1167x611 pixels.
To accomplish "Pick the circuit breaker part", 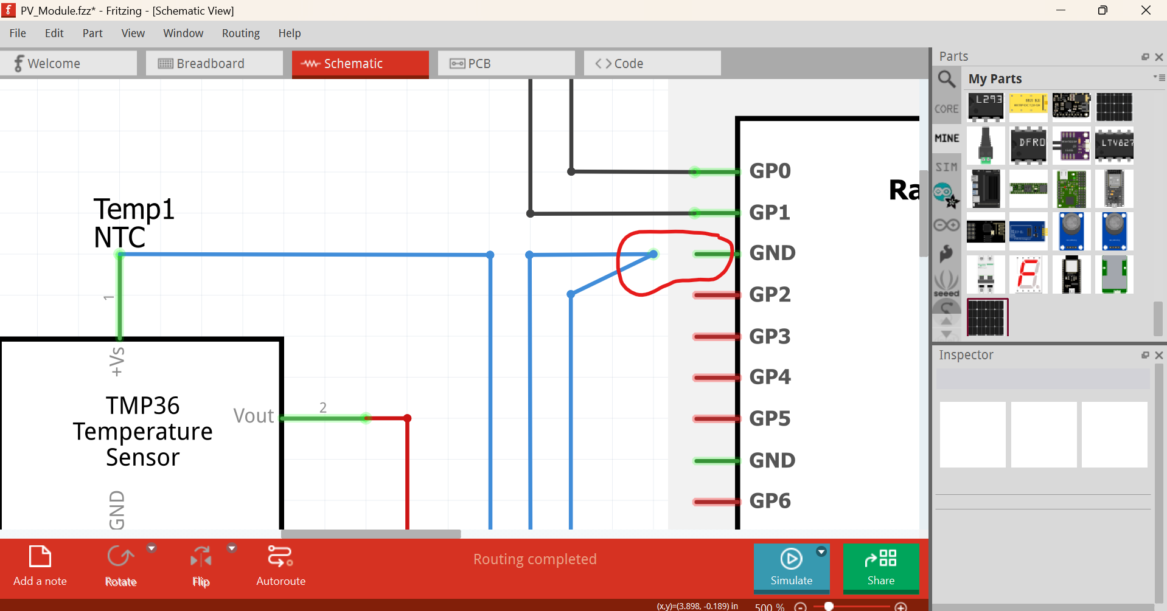I will click(986, 274).
